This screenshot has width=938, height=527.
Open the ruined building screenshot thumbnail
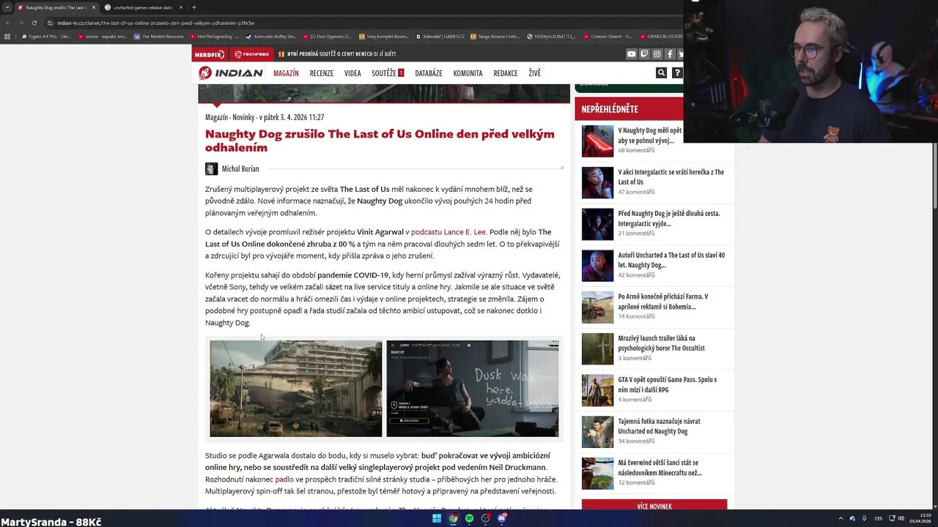295,389
